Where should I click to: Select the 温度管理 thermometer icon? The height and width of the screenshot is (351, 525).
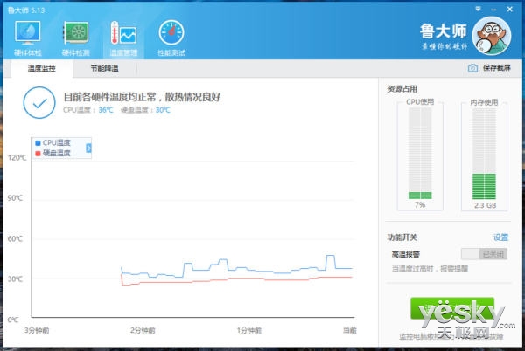coord(123,38)
